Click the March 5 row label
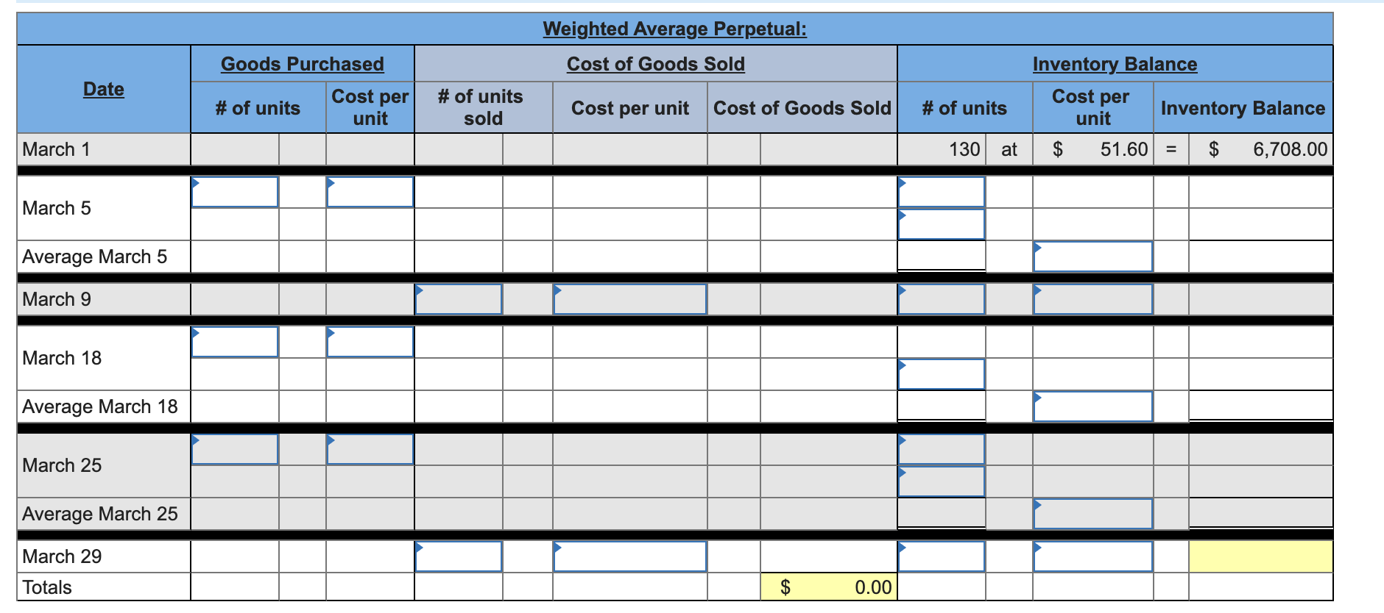 (57, 208)
